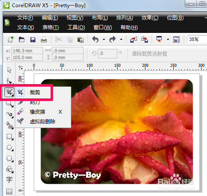Select the Polygon tool
The image size is (207, 196).
[10, 159]
